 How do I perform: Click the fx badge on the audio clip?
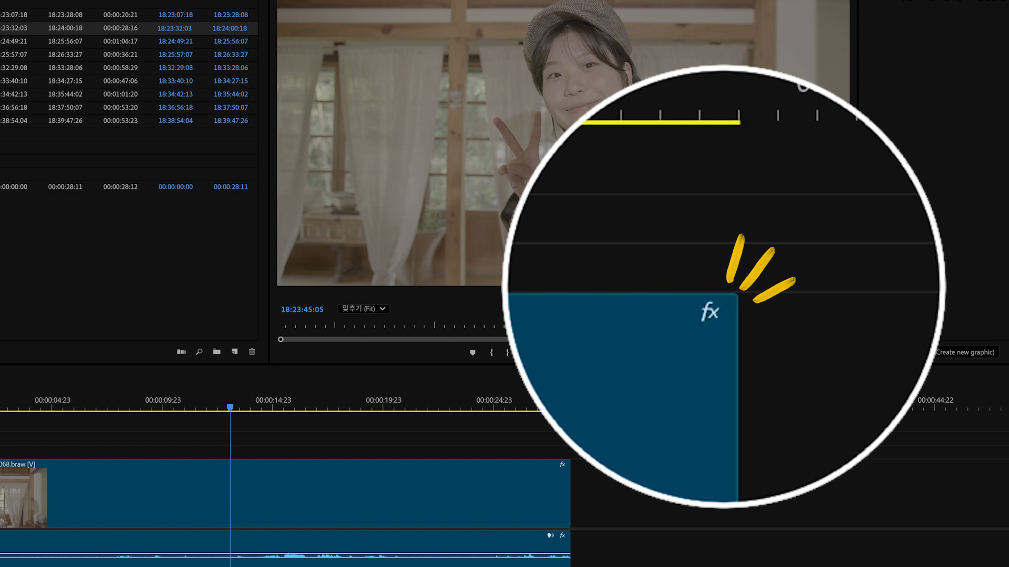pos(562,535)
